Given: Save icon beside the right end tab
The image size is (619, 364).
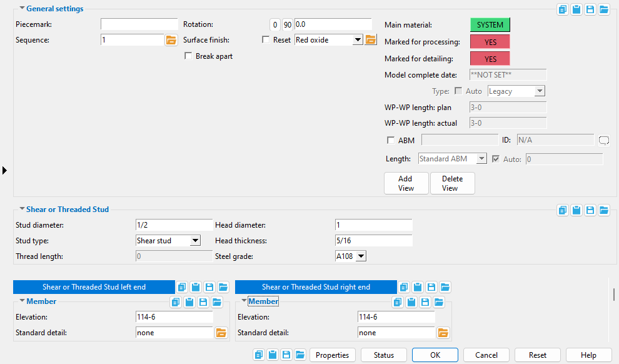Looking at the screenshot, I should 431,287.
